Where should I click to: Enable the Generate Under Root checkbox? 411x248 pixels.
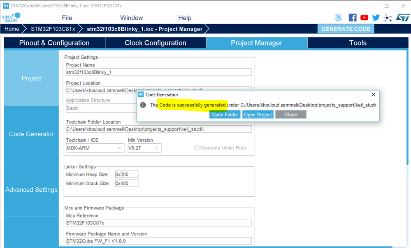click(197, 148)
